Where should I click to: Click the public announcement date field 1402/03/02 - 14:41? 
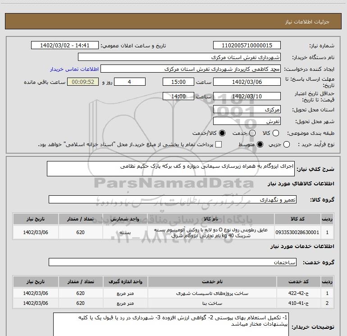pos(64,46)
